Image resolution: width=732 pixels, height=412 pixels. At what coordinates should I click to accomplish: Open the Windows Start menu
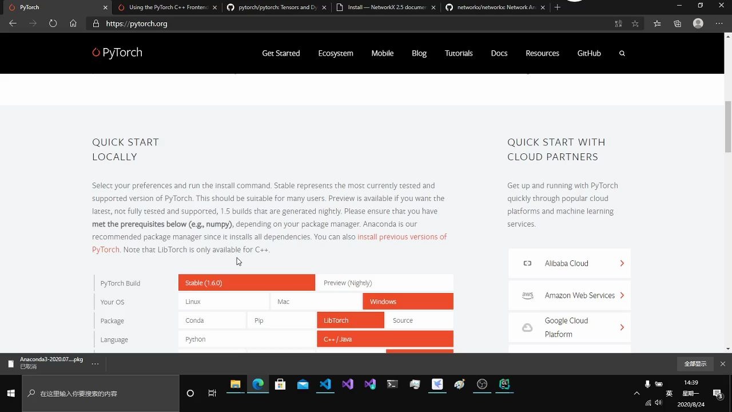pos(11,393)
